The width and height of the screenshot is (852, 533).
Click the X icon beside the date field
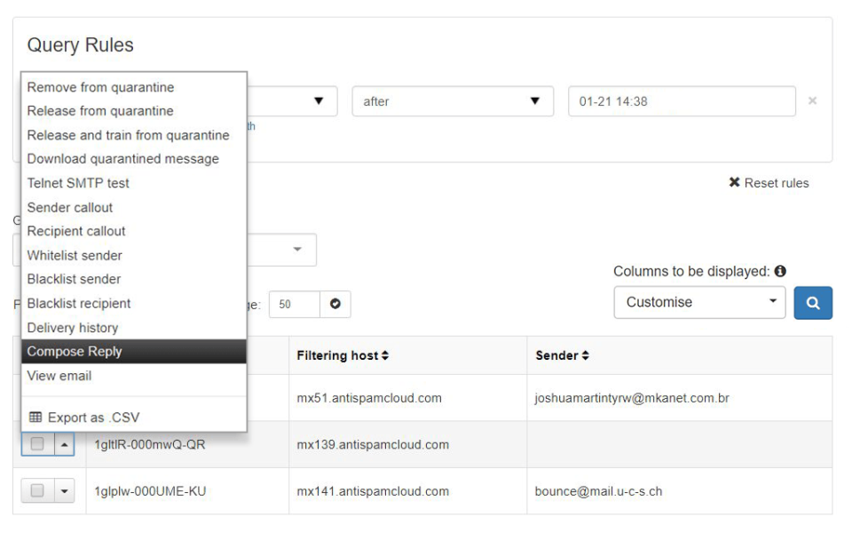[813, 101]
